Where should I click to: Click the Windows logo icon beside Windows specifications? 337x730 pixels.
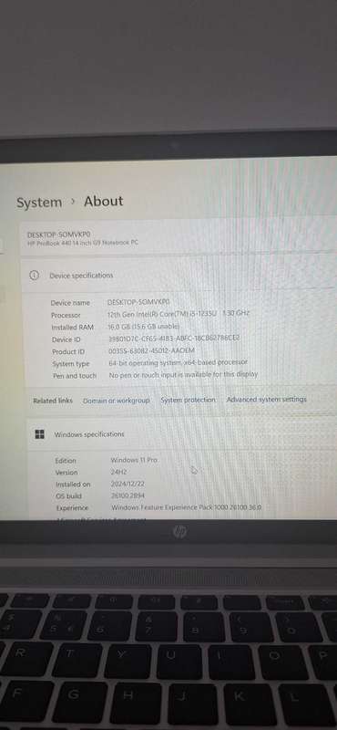coord(40,434)
